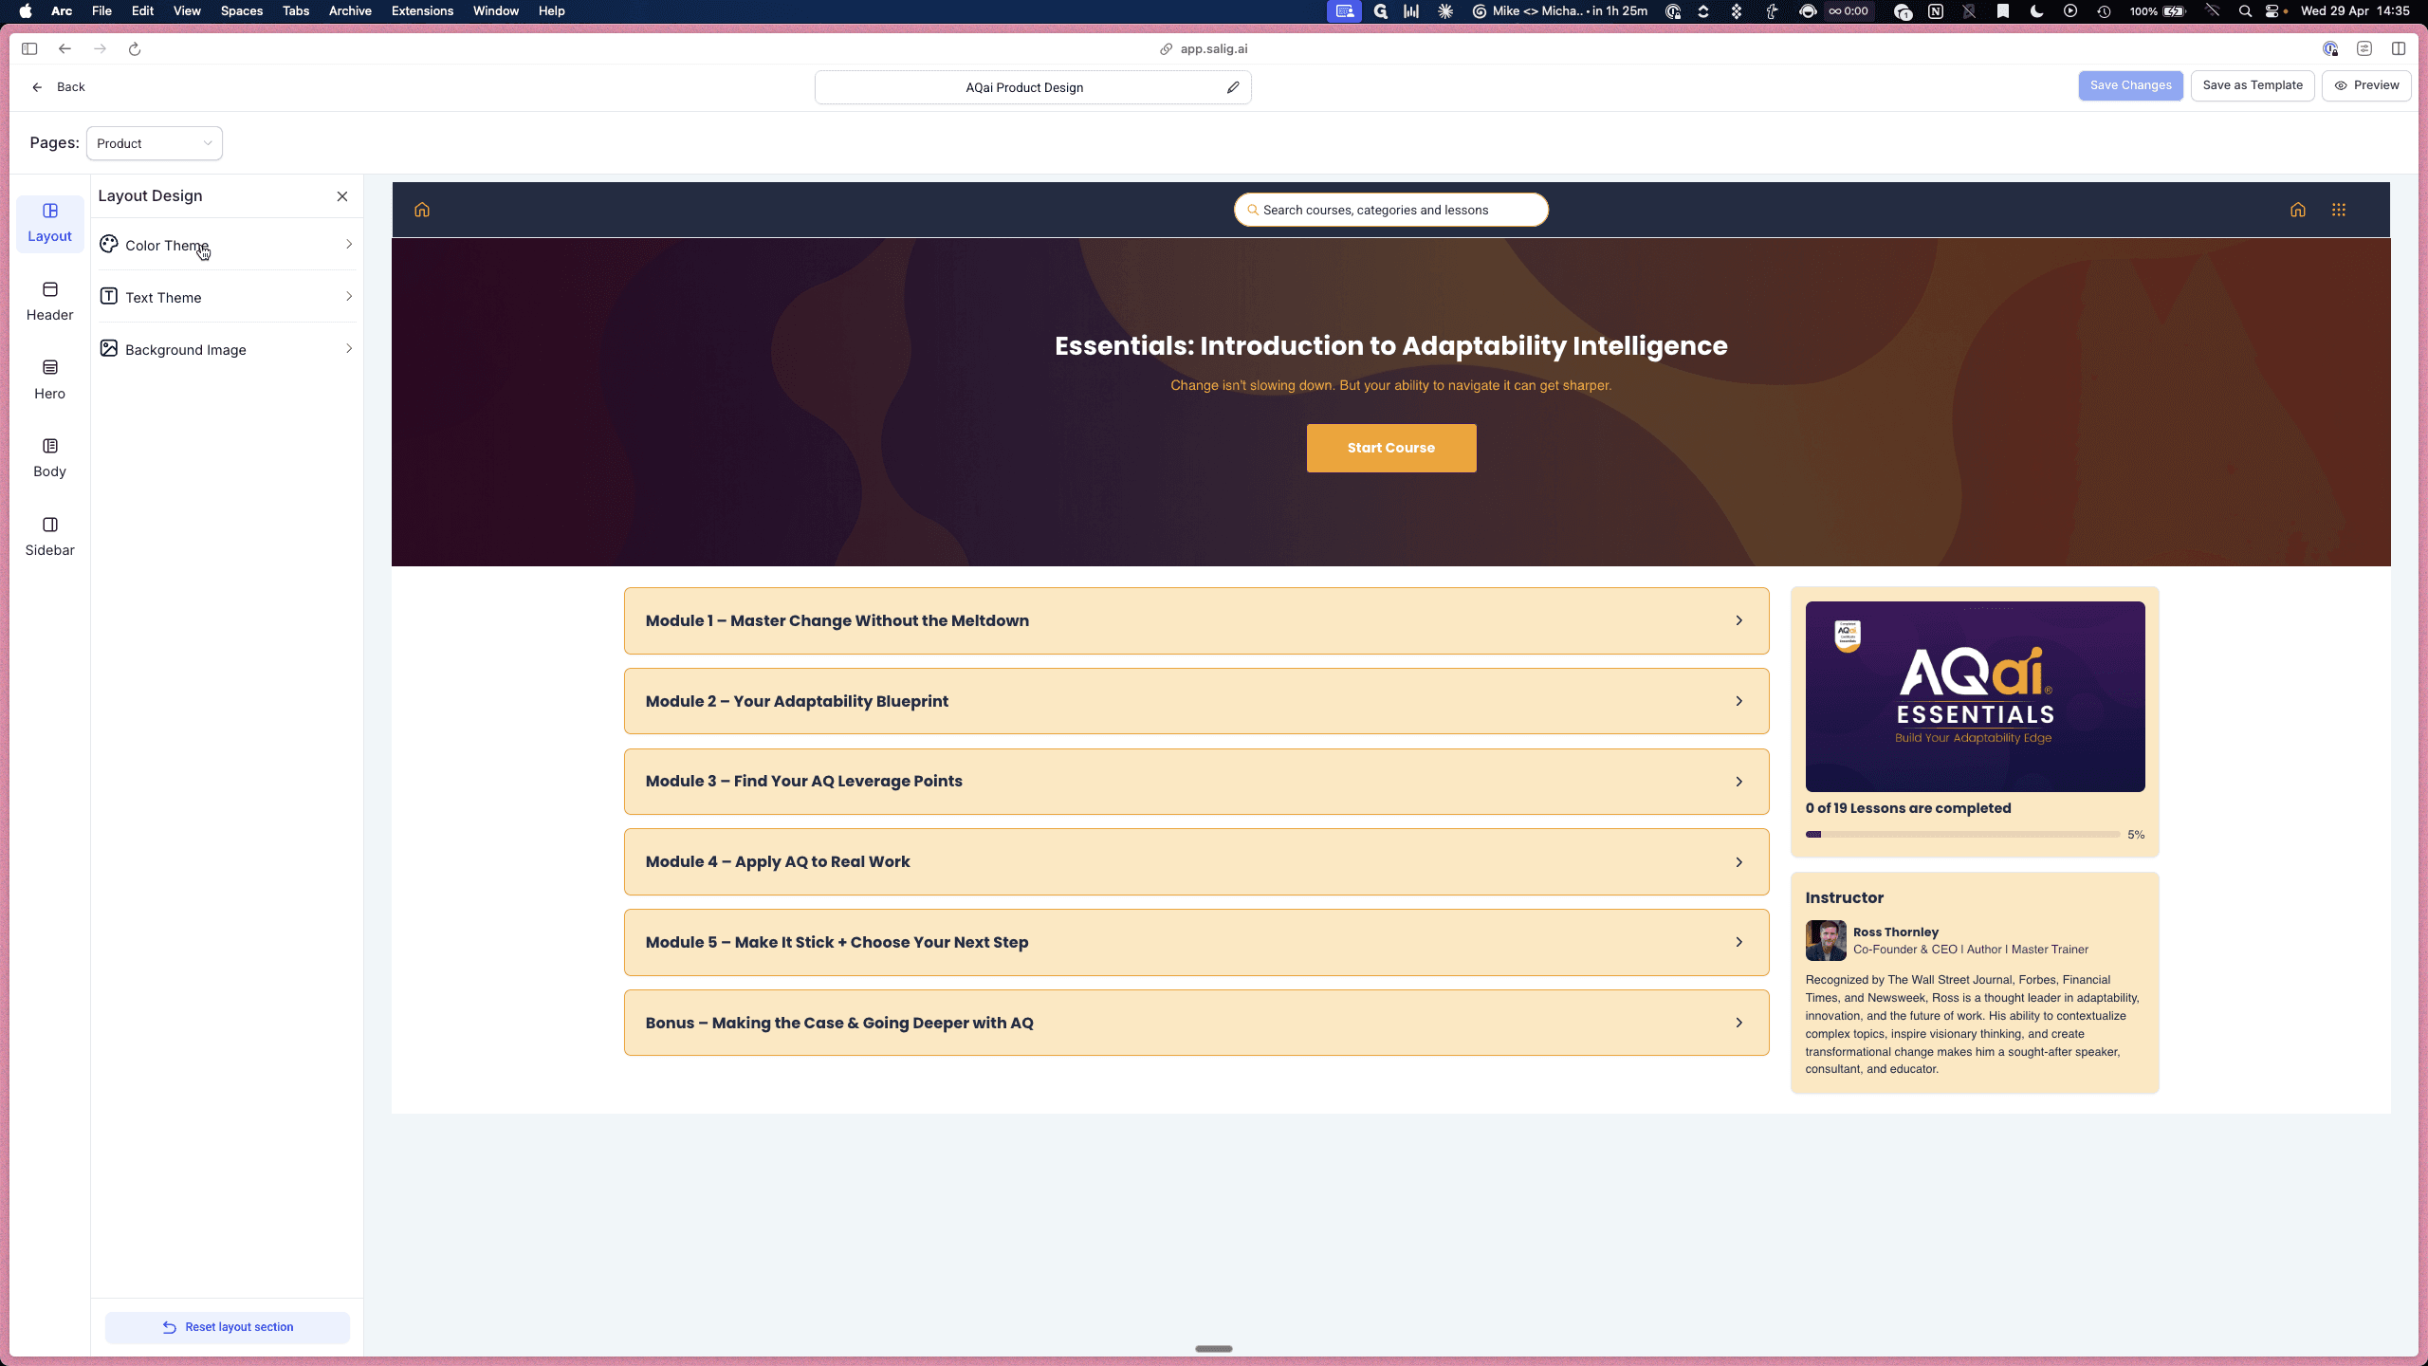The height and width of the screenshot is (1366, 2428).
Task: Expand Module 5 – Make It Stick
Action: click(x=1196, y=942)
